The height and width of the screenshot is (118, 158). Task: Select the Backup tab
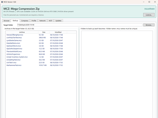click(x=15, y=21)
